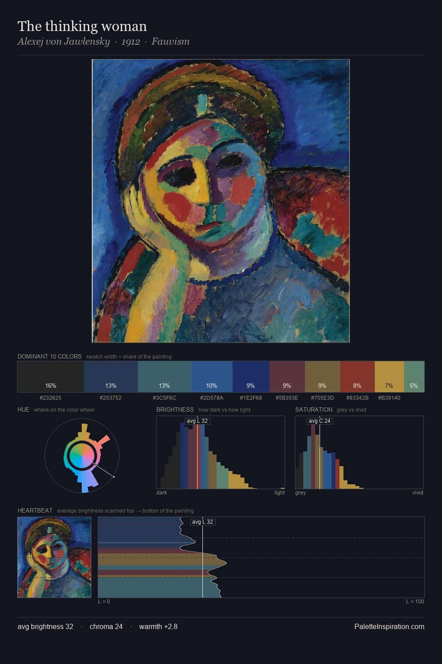Click the golden ochre 7% swatch

389,377
